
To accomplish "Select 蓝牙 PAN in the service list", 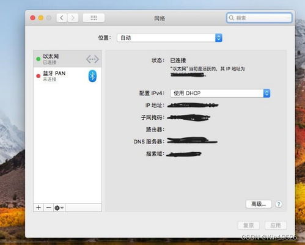I will coord(67,76).
